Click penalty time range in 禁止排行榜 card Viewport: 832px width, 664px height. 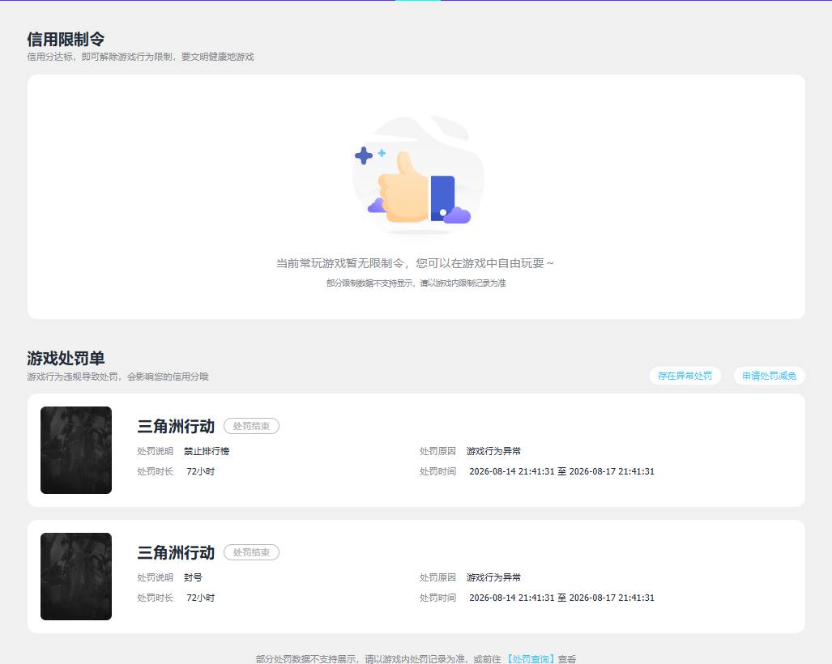tap(561, 471)
